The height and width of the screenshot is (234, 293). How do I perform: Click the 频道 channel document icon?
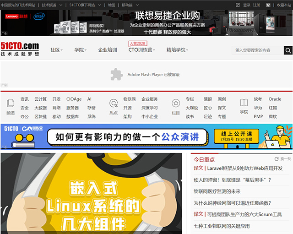[11, 103]
